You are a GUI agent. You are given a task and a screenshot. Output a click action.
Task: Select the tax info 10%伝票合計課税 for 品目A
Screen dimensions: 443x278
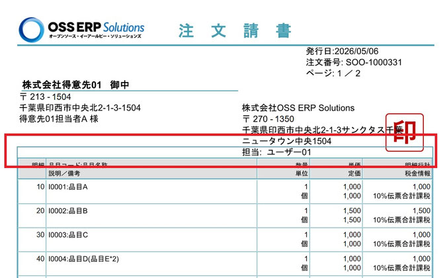pos(401,196)
